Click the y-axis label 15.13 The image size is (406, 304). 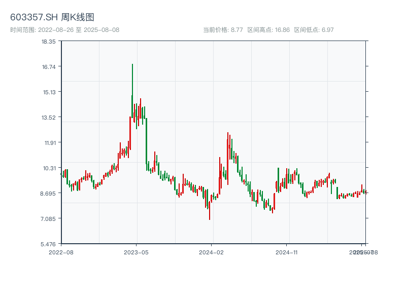click(x=49, y=92)
